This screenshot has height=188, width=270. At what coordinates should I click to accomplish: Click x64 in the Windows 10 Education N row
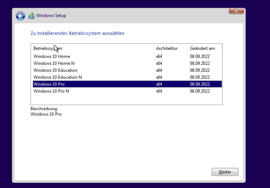click(159, 77)
